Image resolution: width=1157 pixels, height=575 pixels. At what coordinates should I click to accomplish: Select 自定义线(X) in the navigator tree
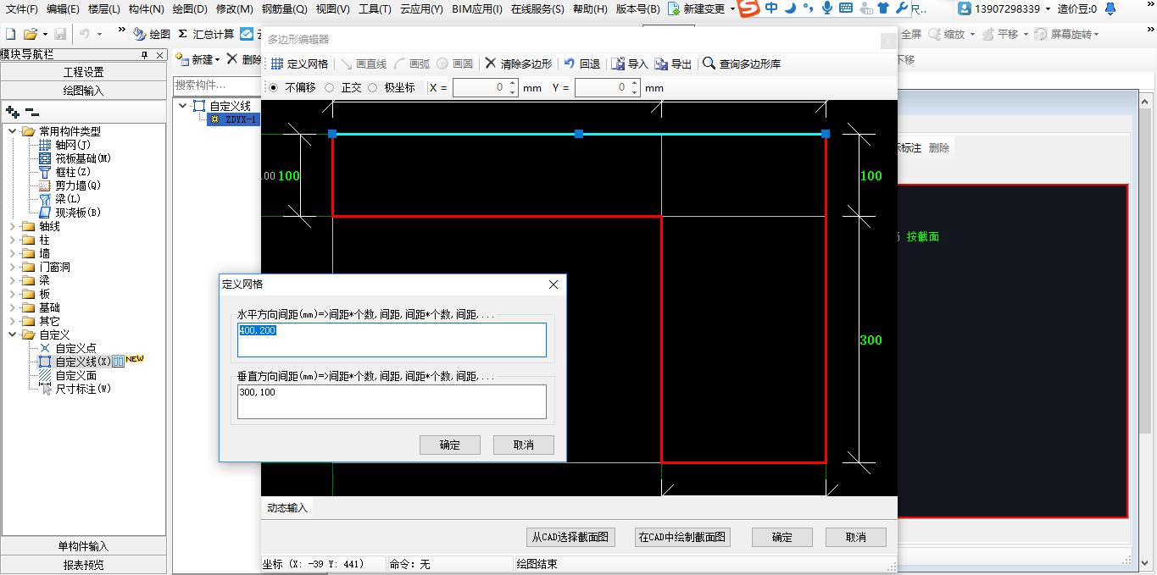pyautogui.click(x=83, y=362)
